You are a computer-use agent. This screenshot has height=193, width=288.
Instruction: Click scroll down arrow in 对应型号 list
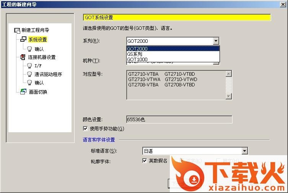click(228, 96)
